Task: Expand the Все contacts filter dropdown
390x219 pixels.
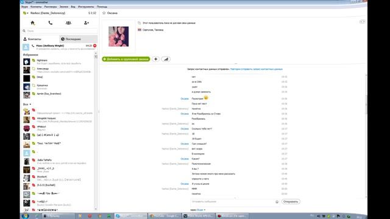Action: point(27,104)
